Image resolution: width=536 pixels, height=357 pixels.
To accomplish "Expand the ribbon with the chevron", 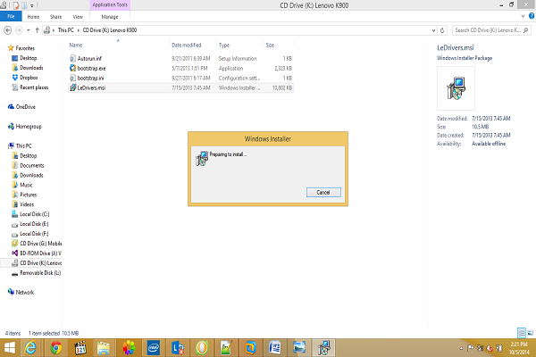I will [523, 16].
